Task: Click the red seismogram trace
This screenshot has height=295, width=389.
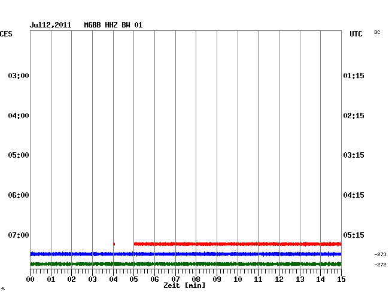Action: coord(238,244)
